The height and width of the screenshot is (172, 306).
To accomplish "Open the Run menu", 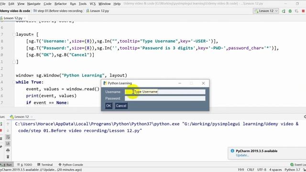I will [x=73, y=4].
